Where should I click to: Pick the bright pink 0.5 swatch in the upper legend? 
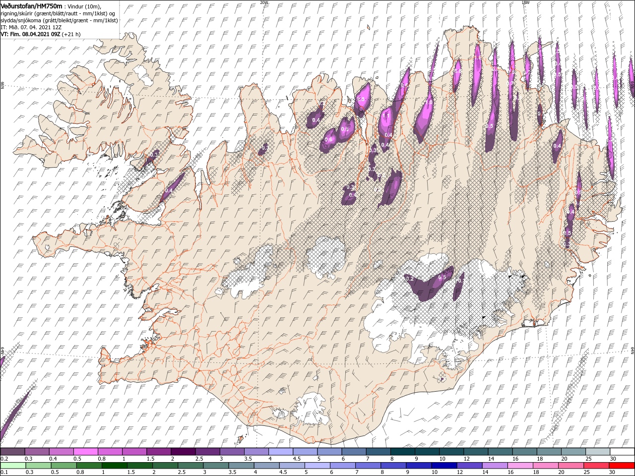85,452
